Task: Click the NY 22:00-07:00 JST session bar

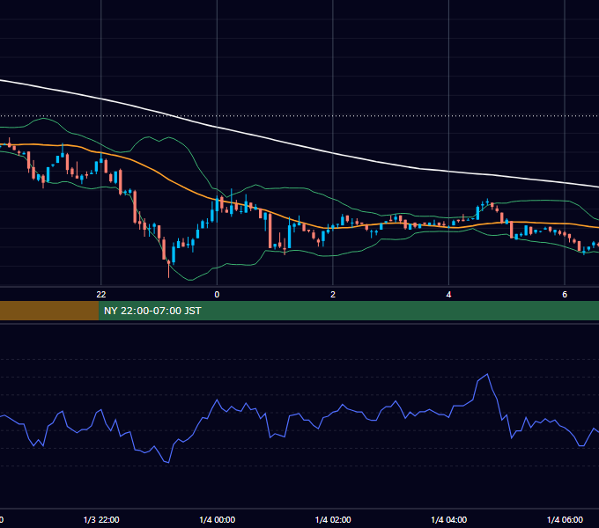Action: [x=349, y=311]
